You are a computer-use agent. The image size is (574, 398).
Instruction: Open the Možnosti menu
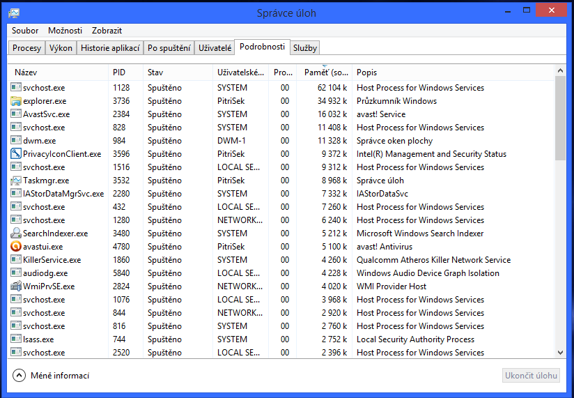tap(65, 31)
